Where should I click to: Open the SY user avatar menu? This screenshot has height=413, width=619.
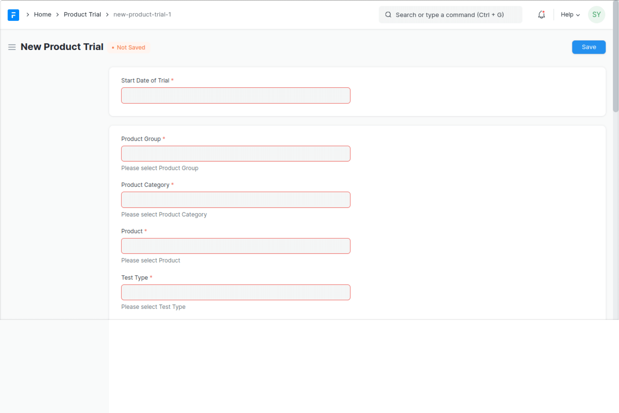pos(596,15)
